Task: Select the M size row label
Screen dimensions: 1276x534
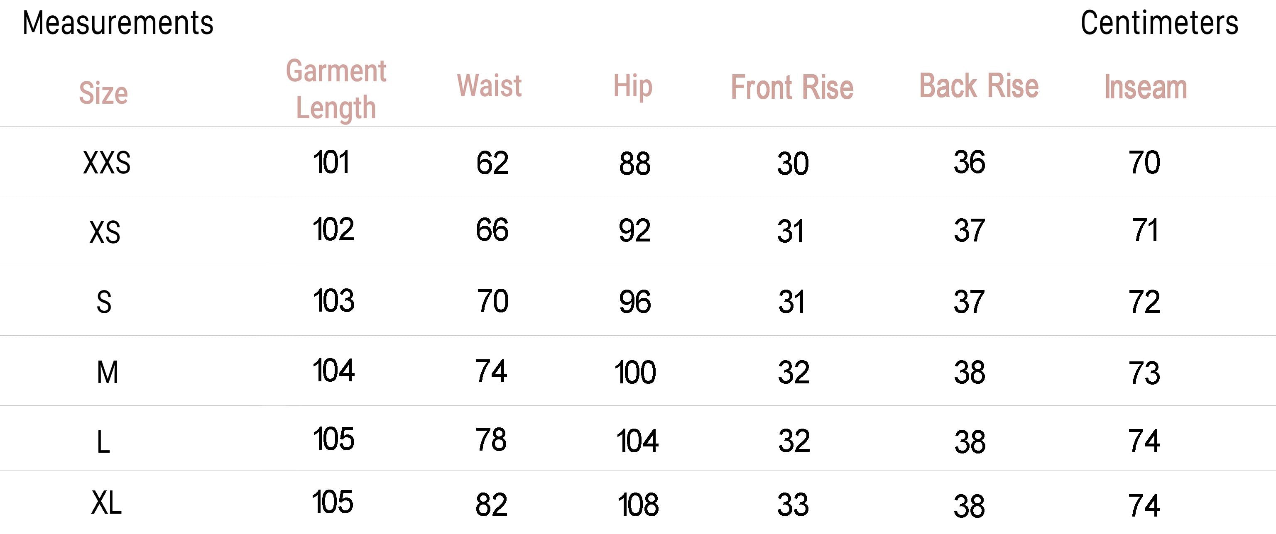Action: (108, 372)
